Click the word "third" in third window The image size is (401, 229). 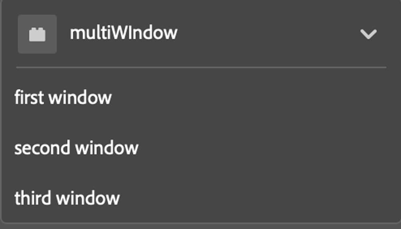click(x=32, y=198)
